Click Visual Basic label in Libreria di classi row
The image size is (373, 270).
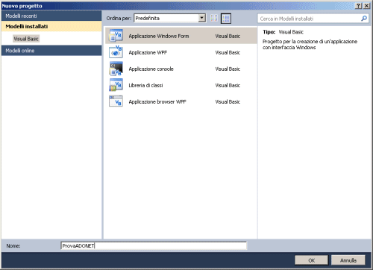click(228, 85)
